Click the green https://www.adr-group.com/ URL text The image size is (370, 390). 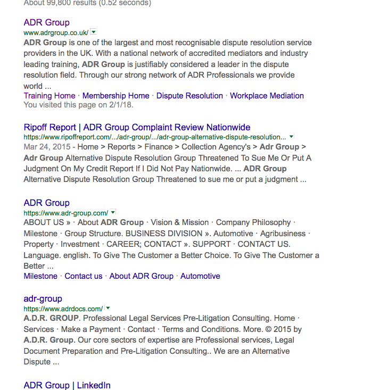point(65,213)
